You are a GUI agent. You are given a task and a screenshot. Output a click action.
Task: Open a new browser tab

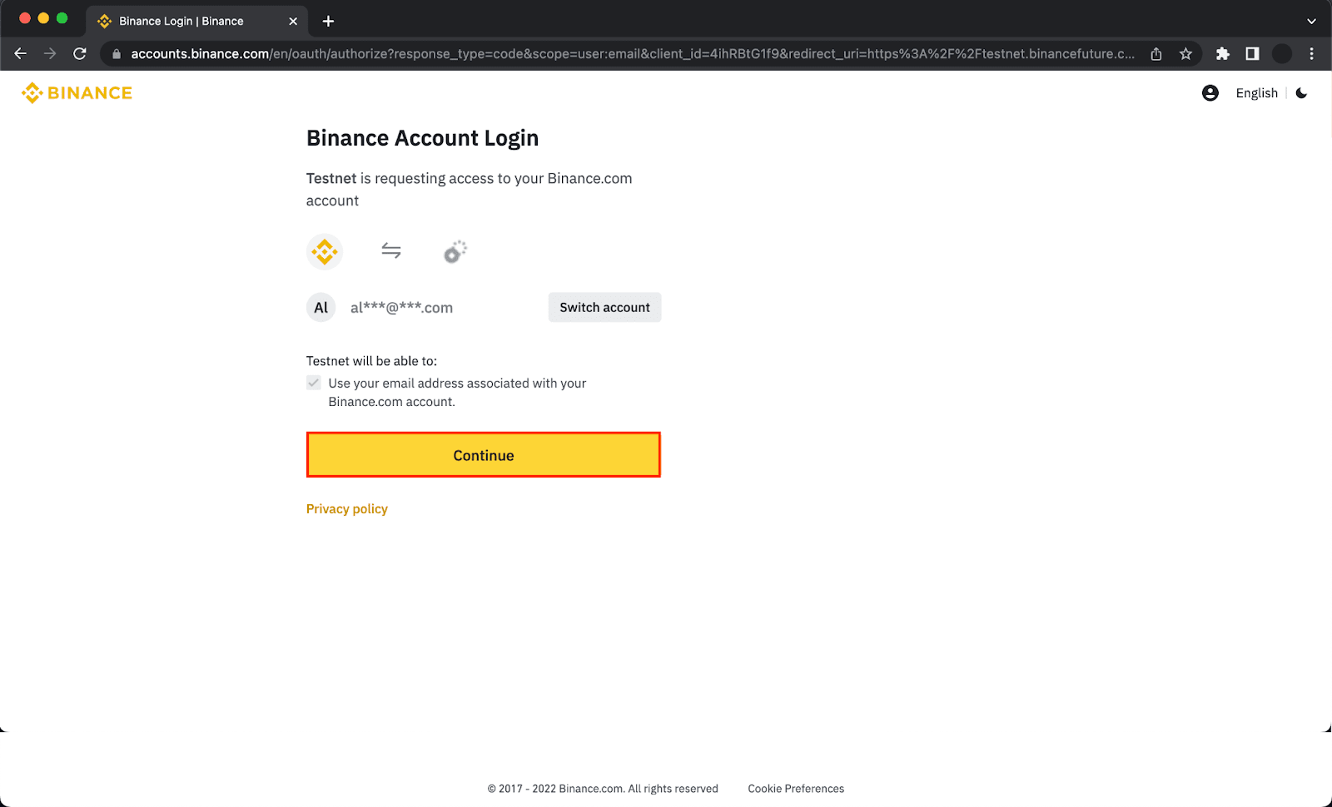click(328, 21)
